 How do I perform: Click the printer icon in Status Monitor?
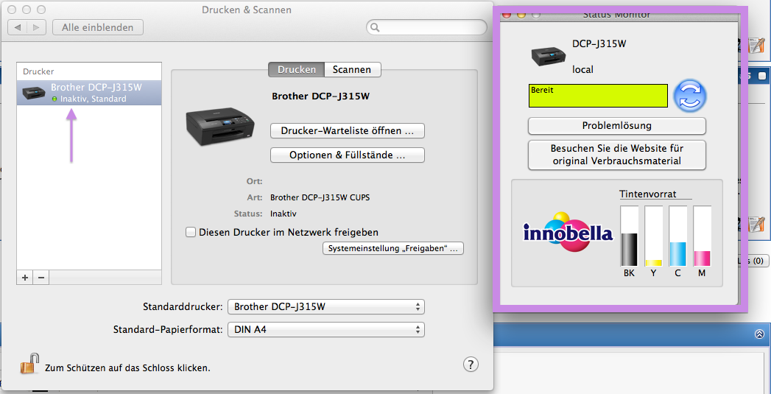point(549,56)
